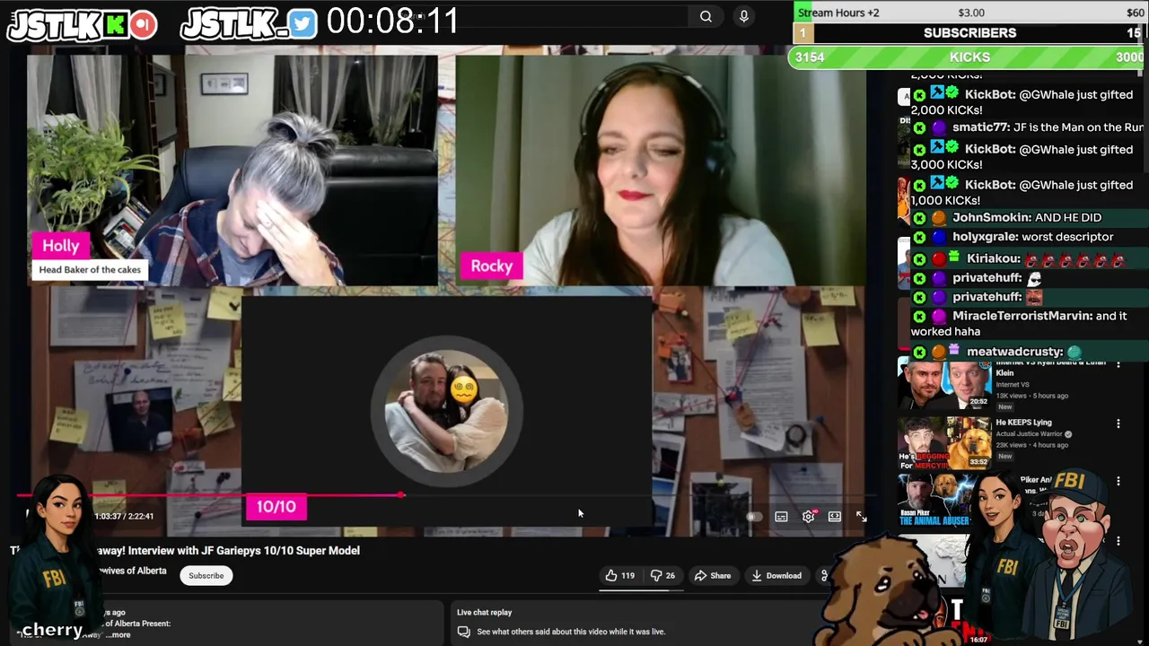This screenshot has width=1149, height=646.
Task: Click the 'Stream Hours +2' ticker text
Action: [x=838, y=13]
